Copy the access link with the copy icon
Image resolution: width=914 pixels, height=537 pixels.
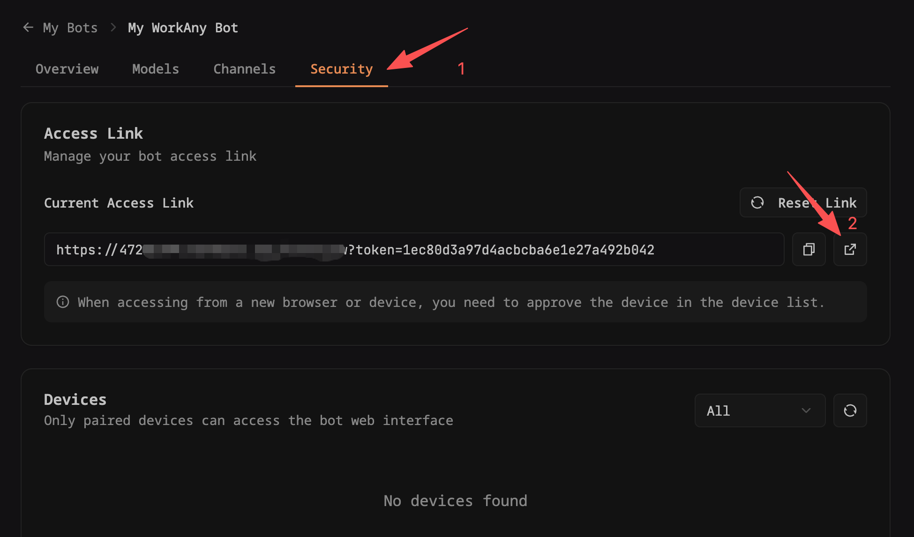pos(809,249)
